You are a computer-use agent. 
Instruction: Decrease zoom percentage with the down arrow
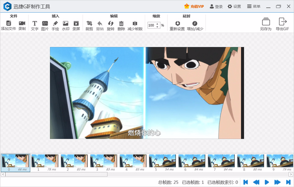(x=157, y=27)
